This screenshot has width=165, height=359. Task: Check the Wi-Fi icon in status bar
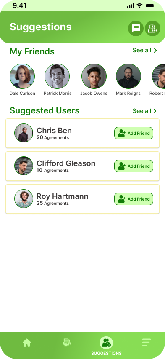coord(139,6)
